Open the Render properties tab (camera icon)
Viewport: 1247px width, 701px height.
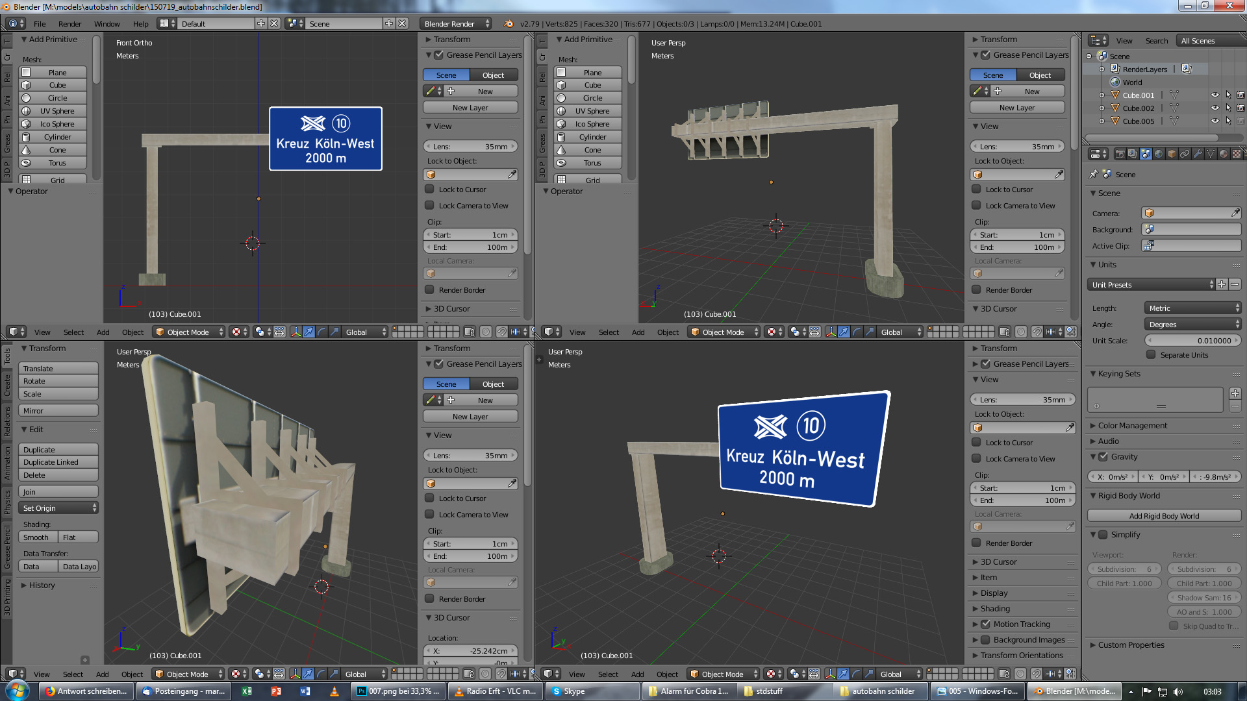point(1120,154)
